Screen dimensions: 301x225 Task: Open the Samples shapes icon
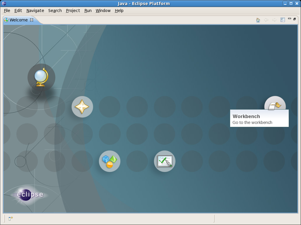click(x=110, y=161)
